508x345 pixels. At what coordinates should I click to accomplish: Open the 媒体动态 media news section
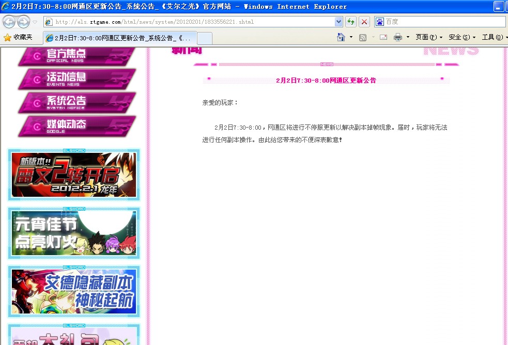pos(77,126)
